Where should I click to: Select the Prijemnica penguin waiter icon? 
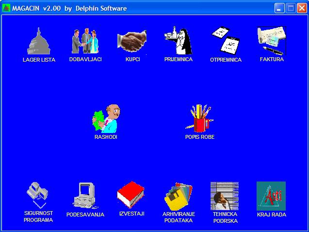(179, 40)
